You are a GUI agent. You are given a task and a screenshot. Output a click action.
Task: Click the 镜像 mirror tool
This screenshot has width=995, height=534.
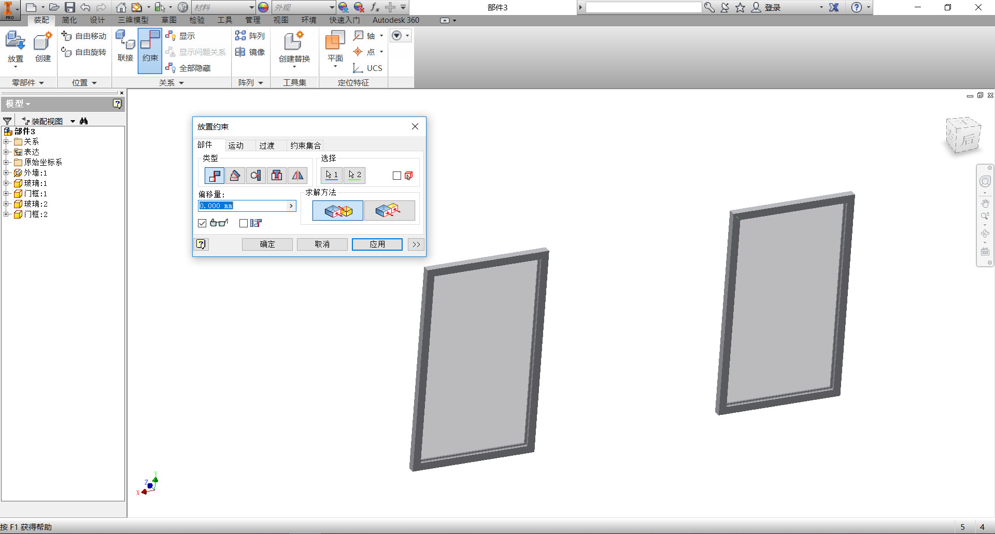pos(250,52)
